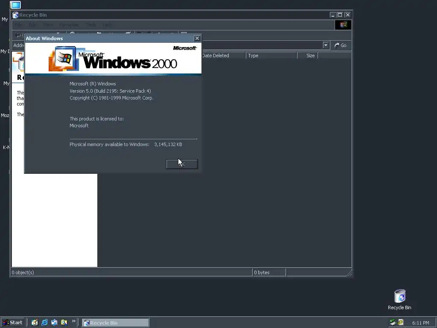Viewport: 437px width, 328px height.
Task: Click the Show Desktop quick launch icon
Action: pos(35,322)
